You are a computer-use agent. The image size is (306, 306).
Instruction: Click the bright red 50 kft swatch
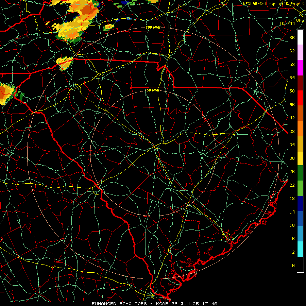tap(300, 98)
